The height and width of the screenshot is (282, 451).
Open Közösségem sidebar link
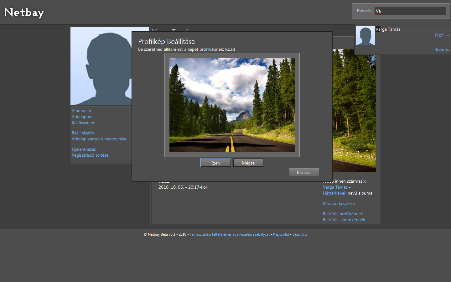coord(84,123)
